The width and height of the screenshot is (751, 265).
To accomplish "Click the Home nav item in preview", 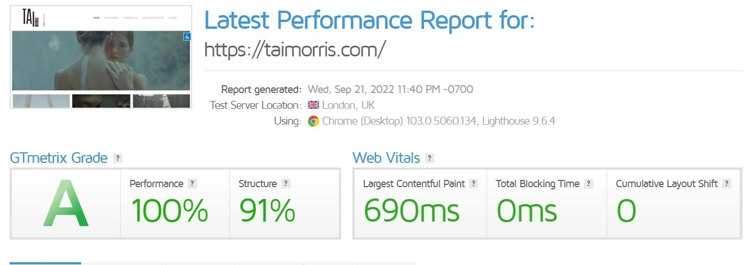I will [x=96, y=18].
